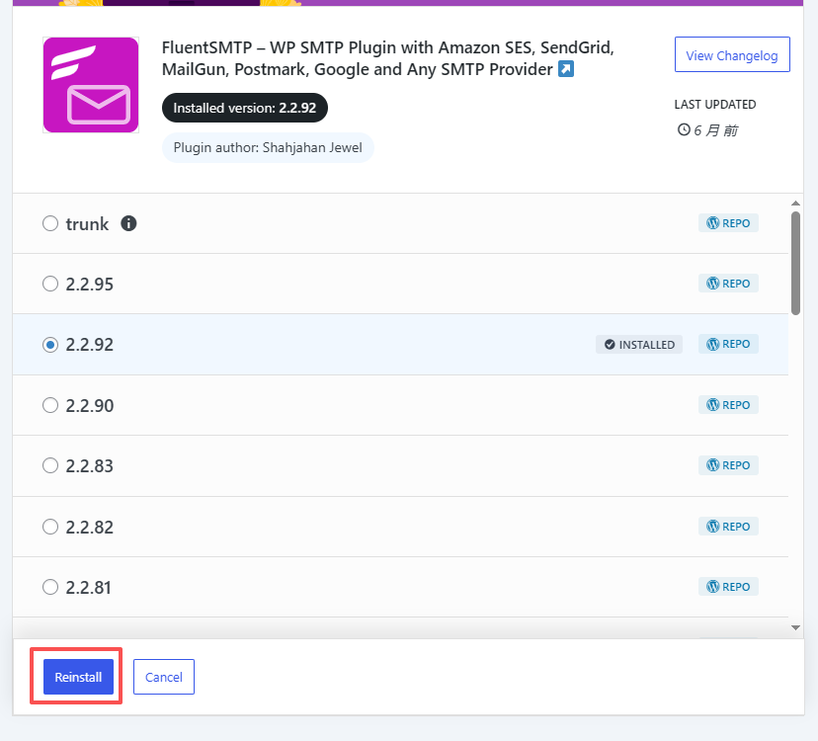This screenshot has height=741, width=818.
Task: Click the REPO badge in 2.2.81 row
Action: [728, 587]
